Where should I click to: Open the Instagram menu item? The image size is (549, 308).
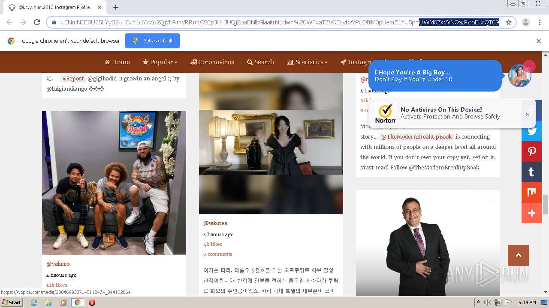click(354, 62)
